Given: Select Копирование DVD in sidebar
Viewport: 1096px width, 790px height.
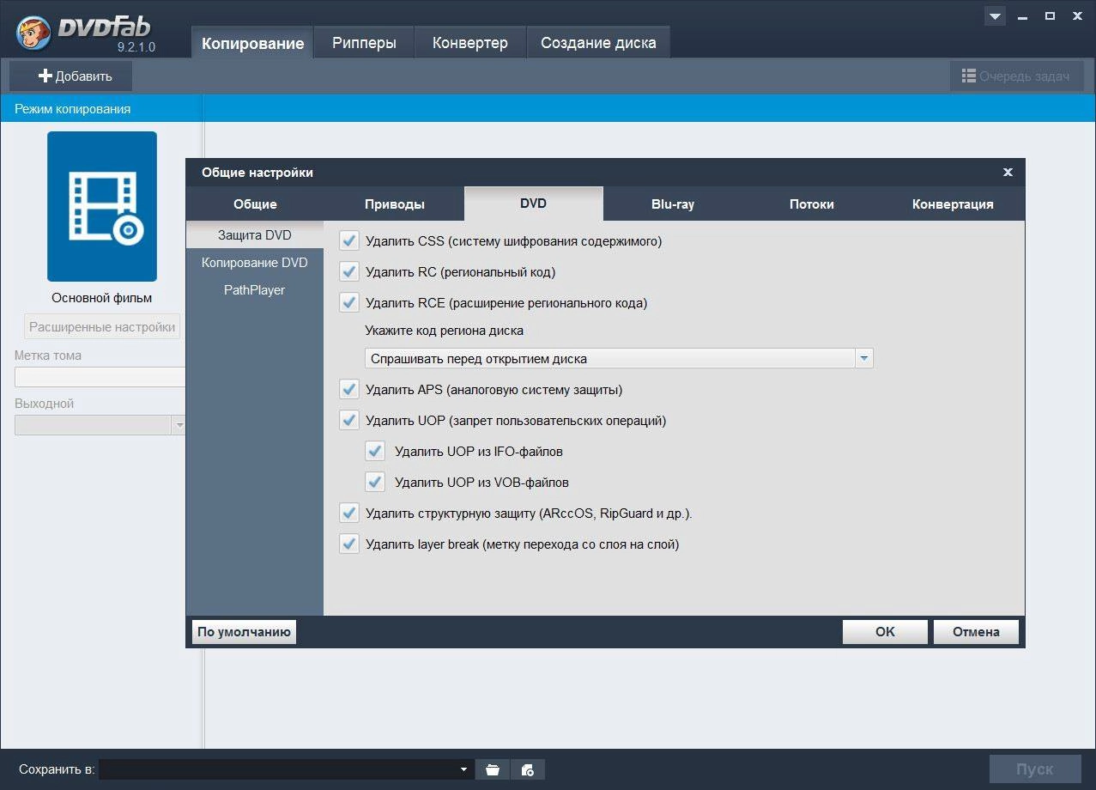Looking at the screenshot, I should pos(255,263).
